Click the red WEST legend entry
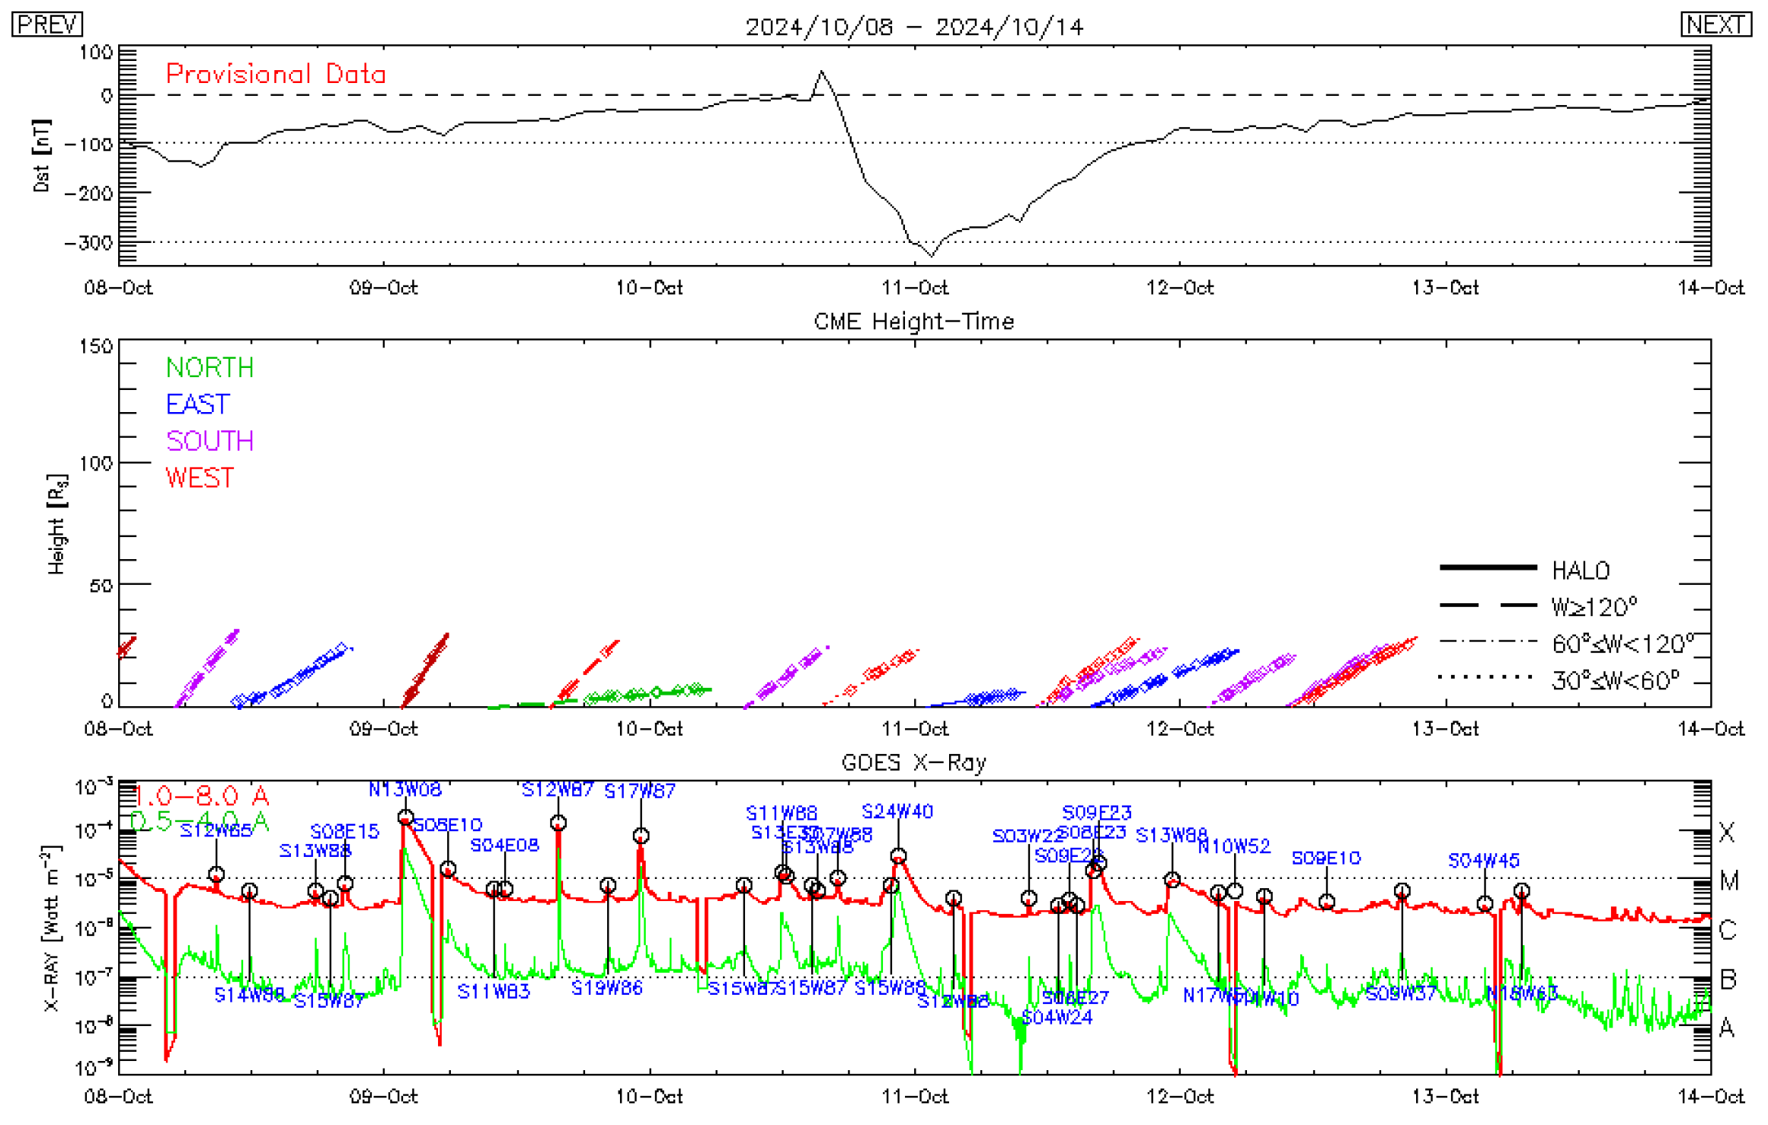This screenshot has height=1125, width=1768. [x=200, y=478]
